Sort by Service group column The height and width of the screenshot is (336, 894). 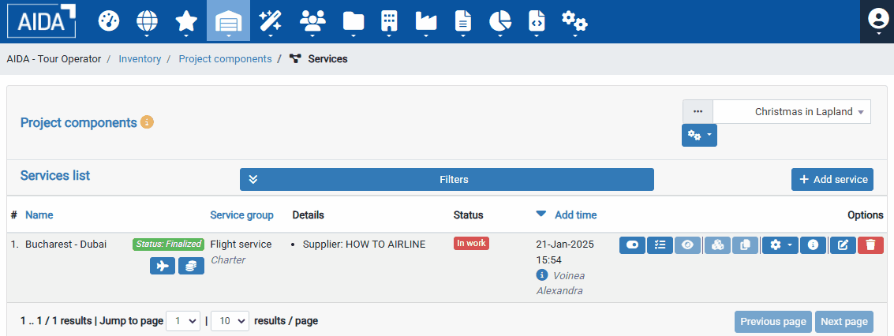pos(241,215)
